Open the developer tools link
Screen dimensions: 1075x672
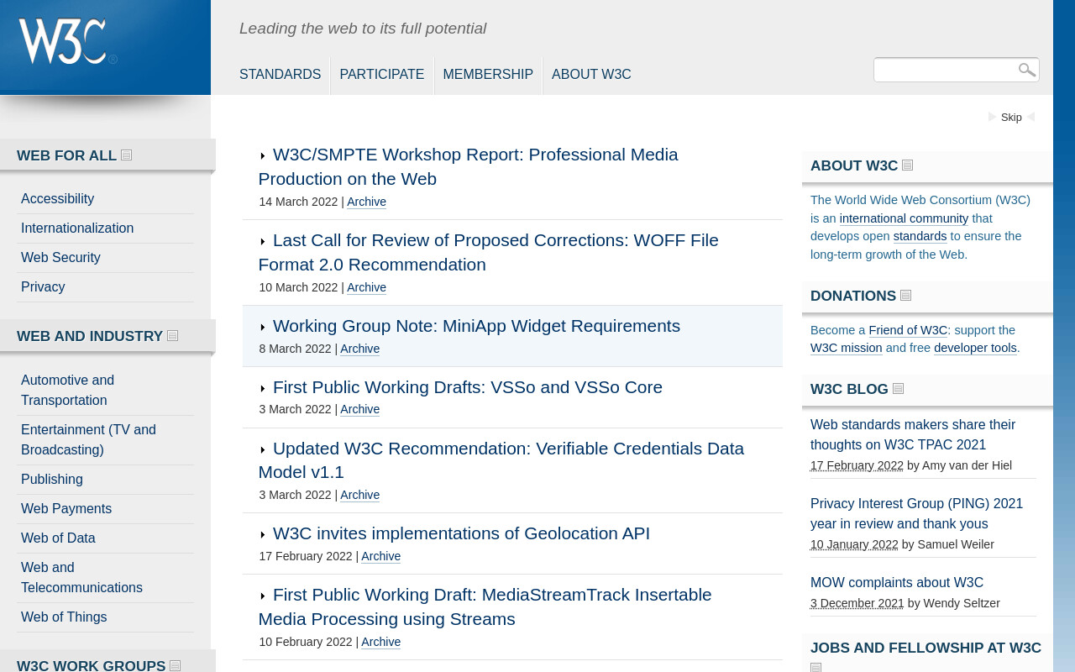(x=975, y=348)
